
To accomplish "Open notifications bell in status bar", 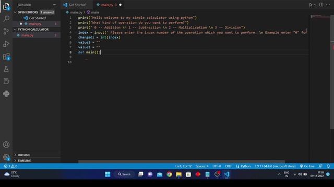I will 328,166.
